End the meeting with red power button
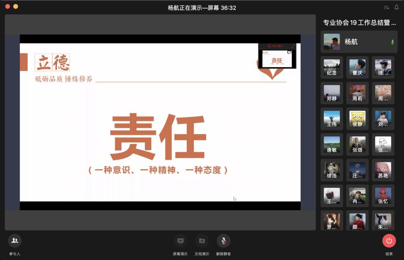This screenshot has height=260, width=404. (x=389, y=241)
